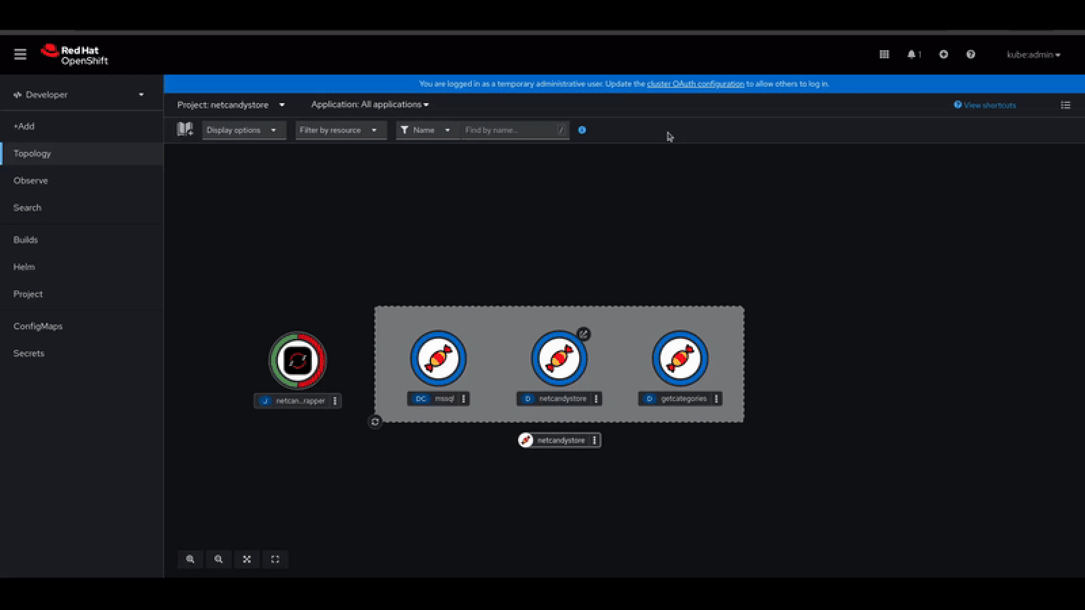Open the hamburger navigation menu
This screenshot has width=1085, height=610.
[x=20, y=54]
